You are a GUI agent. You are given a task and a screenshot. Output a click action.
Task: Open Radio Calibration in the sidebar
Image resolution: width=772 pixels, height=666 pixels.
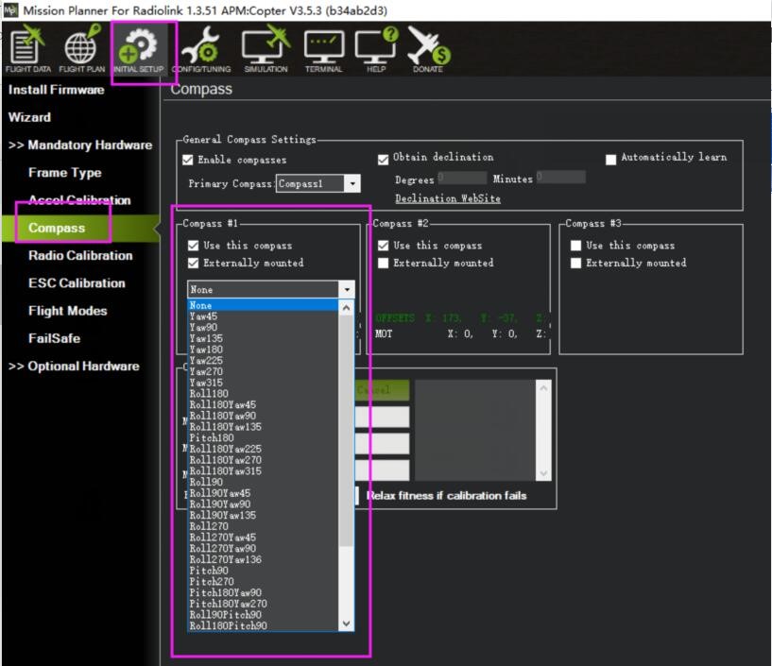coord(80,256)
